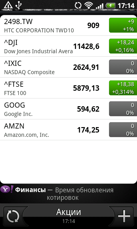Open the Финансы quote update time link
The width and height of the screenshot is (137, 229).
[x=64, y=194]
